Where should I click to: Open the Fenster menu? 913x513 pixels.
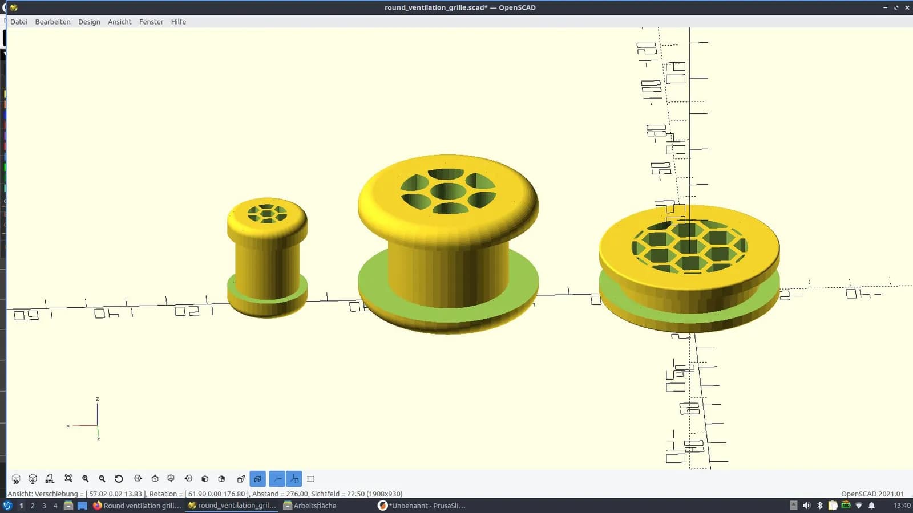[x=151, y=22]
